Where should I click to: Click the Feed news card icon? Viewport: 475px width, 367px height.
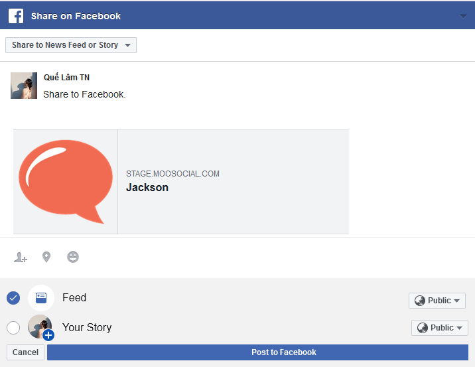[x=41, y=298]
